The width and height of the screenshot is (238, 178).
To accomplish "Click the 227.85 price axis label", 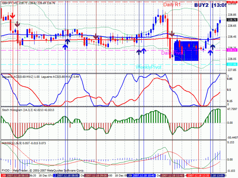I will (232, 70).
